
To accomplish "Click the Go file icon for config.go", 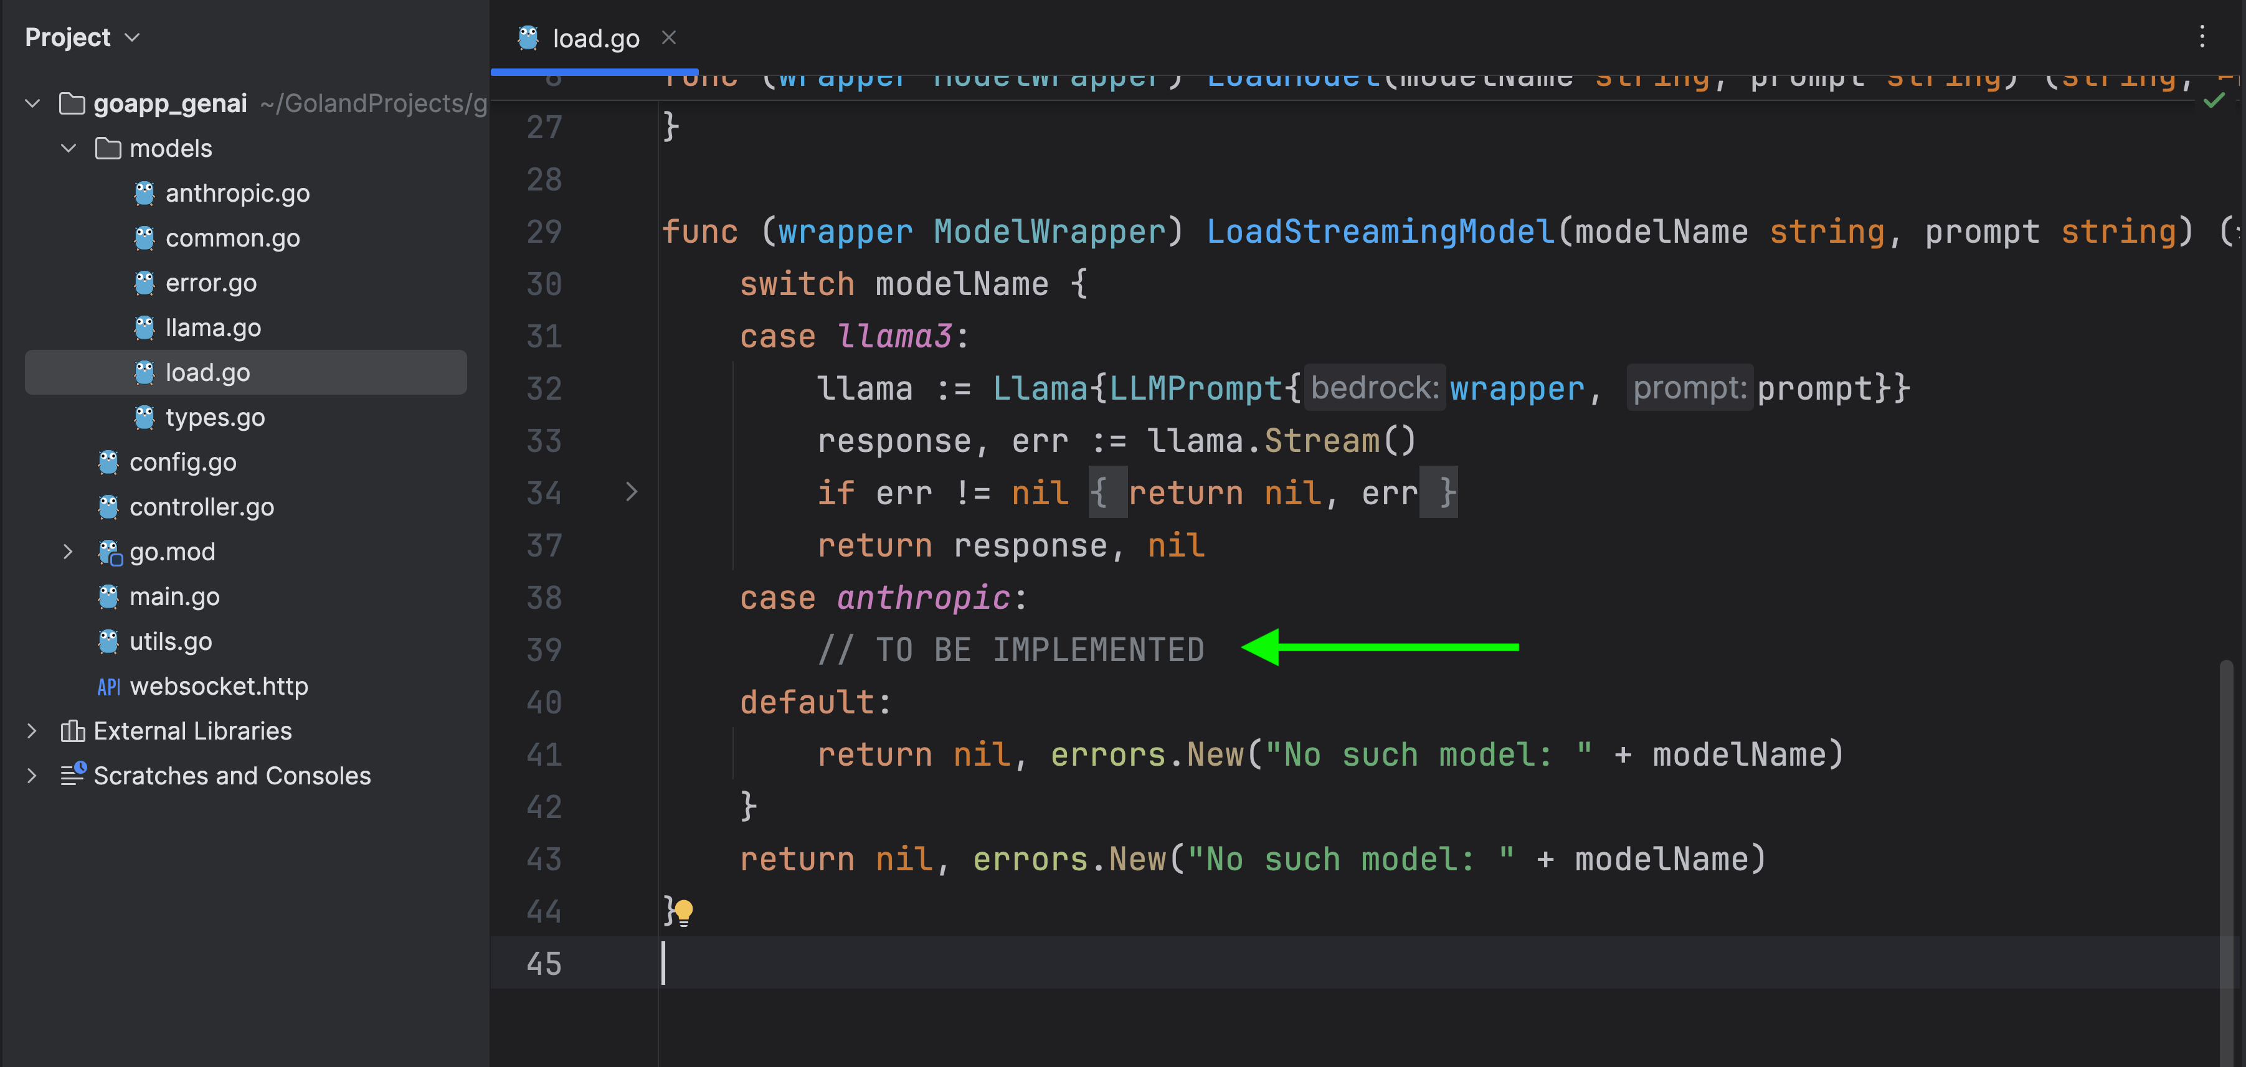I will click(x=113, y=461).
